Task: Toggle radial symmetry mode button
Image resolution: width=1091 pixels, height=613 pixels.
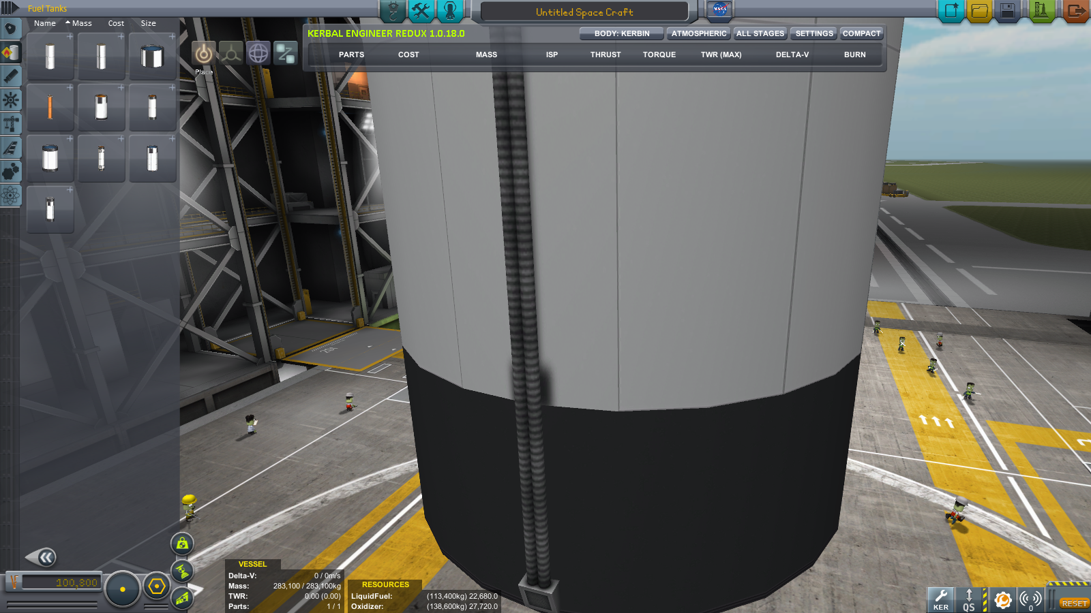Action: 123,589
